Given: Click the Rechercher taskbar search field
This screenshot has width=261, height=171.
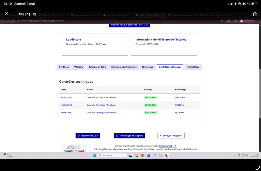Looking at the screenshot, I should (x=113, y=155).
